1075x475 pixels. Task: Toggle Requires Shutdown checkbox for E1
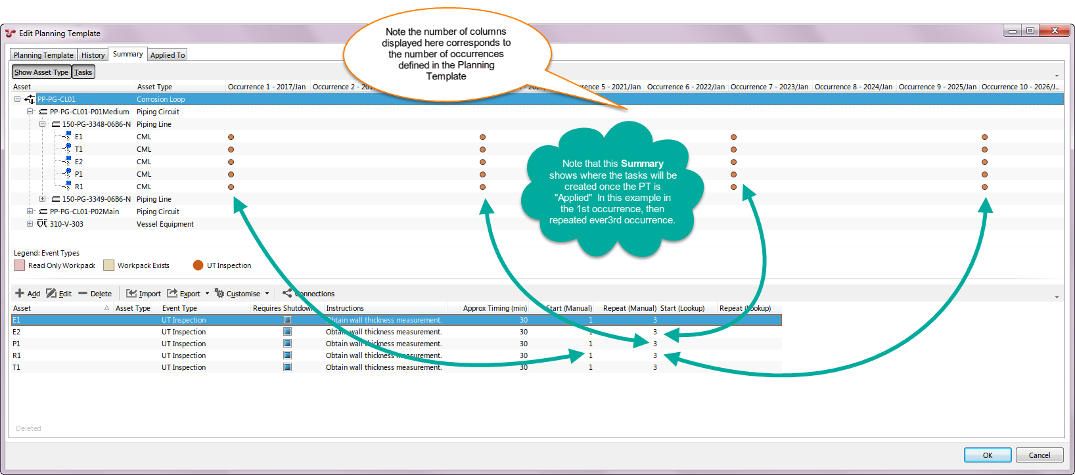(x=287, y=320)
